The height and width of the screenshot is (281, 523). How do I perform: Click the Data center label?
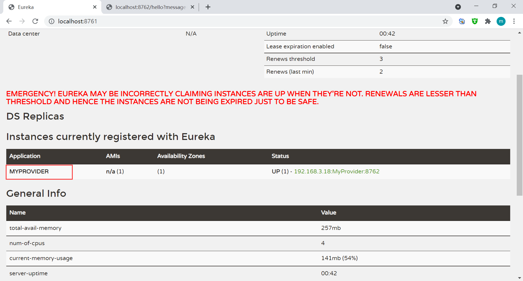click(x=24, y=34)
